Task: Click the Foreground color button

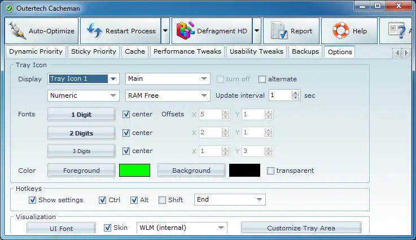Action: tap(81, 171)
